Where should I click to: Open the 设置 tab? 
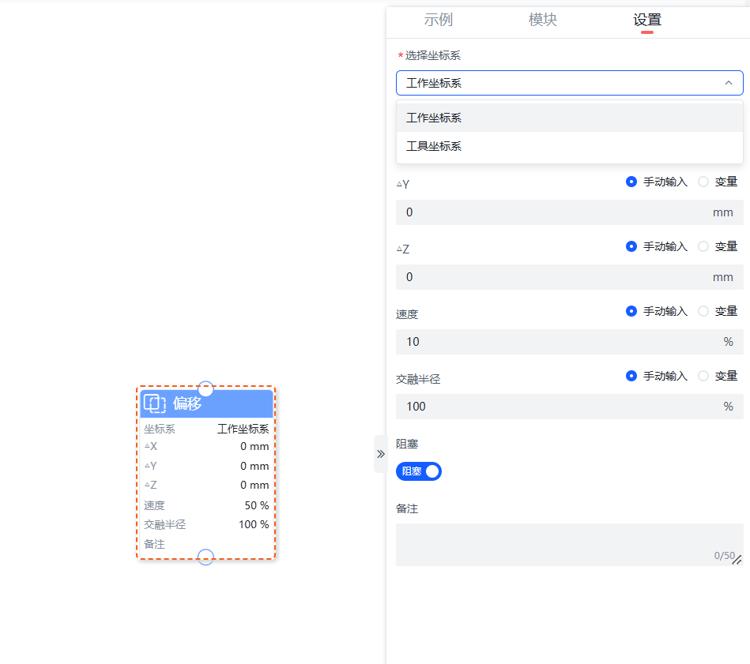646,21
